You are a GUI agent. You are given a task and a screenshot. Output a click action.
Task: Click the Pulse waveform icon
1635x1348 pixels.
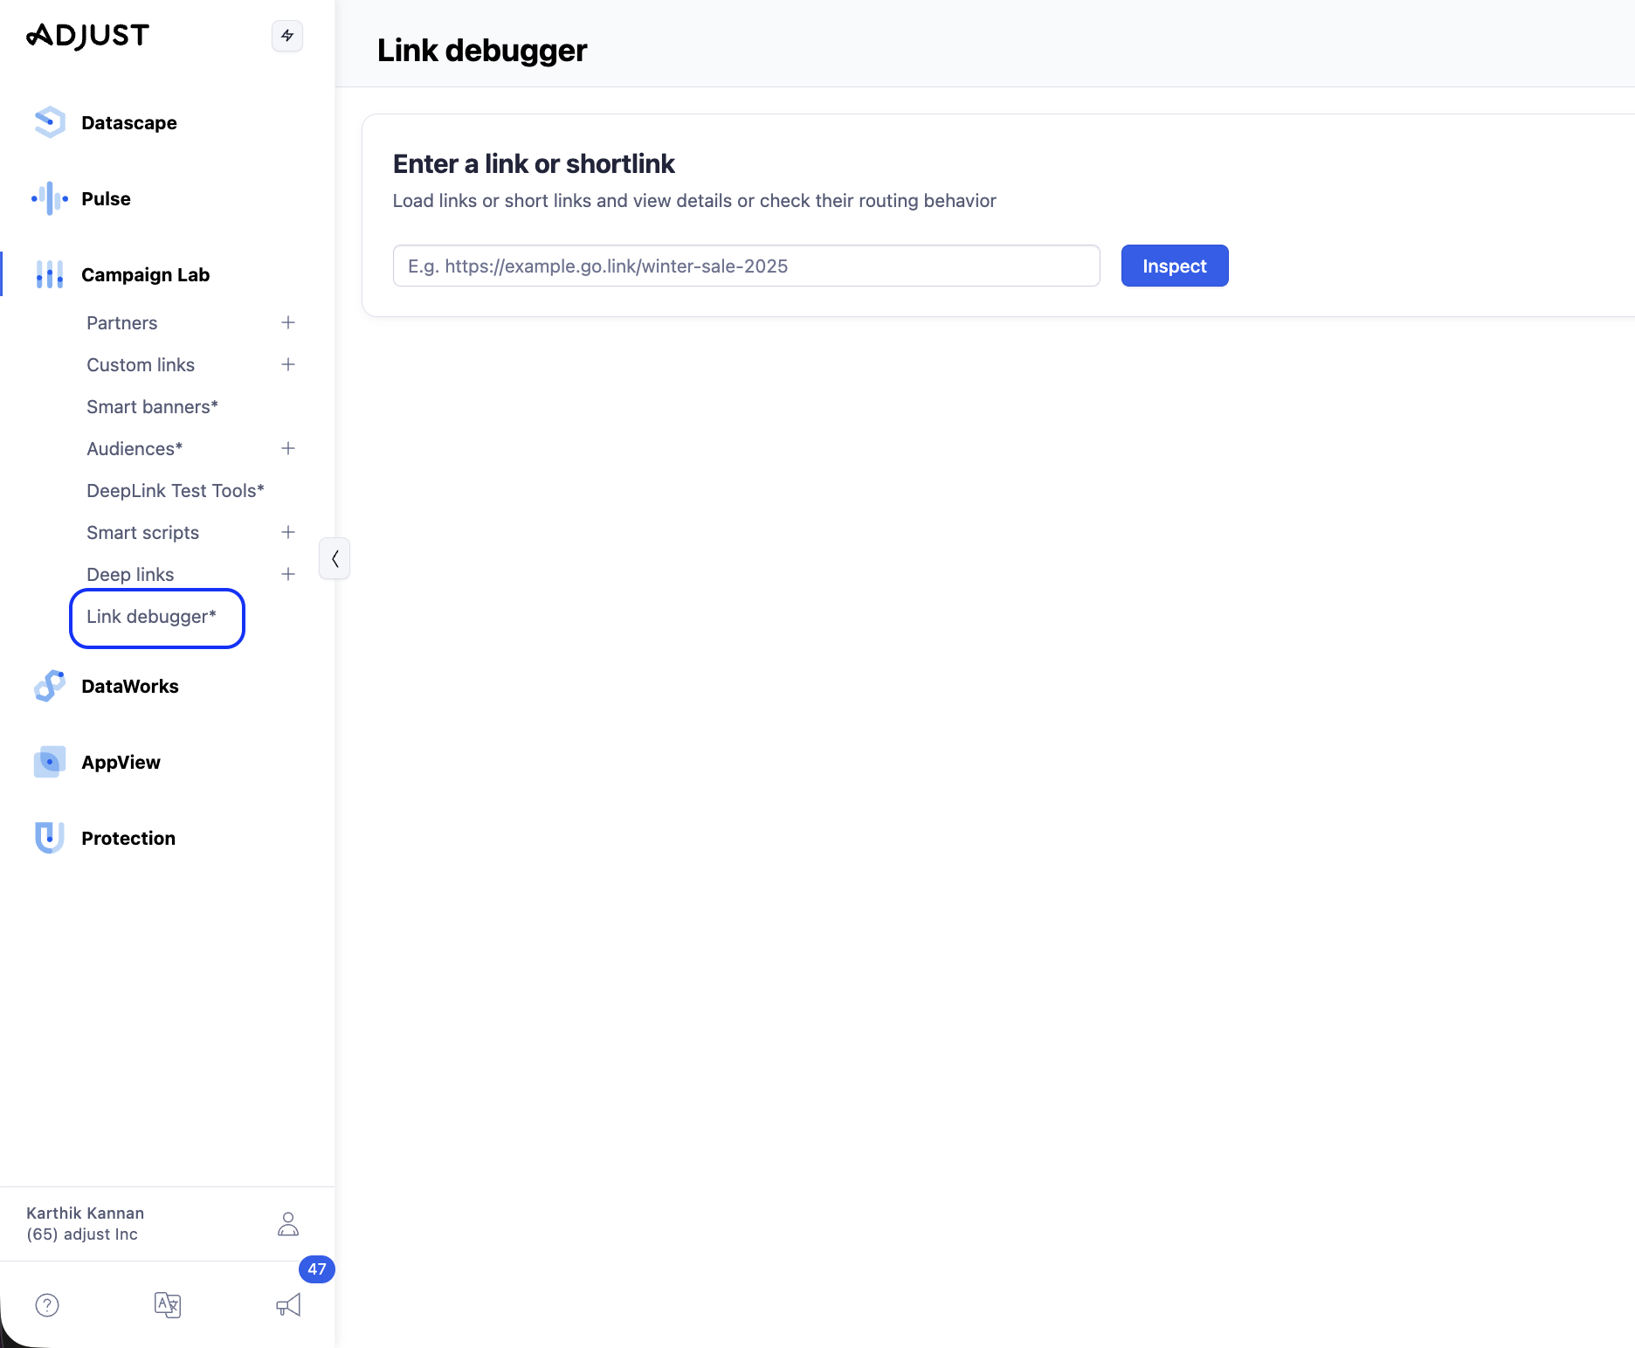[x=50, y=198]
